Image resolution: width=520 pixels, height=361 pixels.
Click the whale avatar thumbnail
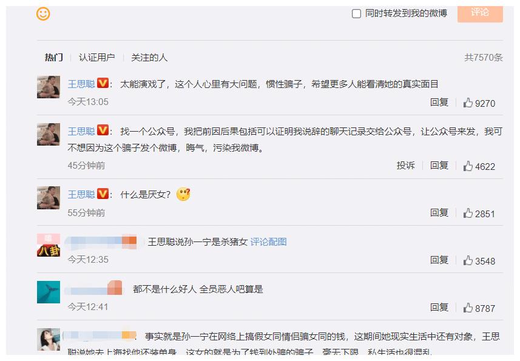tap(49, 292)
